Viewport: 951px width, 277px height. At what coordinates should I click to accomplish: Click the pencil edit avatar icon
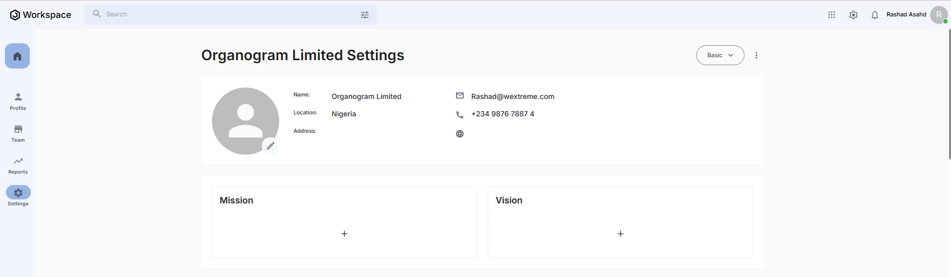[x=270, y=146]
